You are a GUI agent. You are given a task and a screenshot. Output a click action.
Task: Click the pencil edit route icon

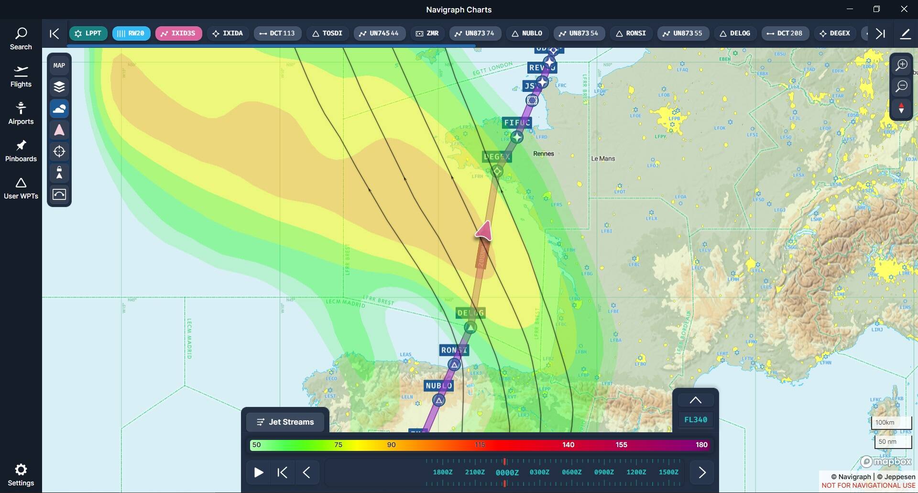[906, 33]
